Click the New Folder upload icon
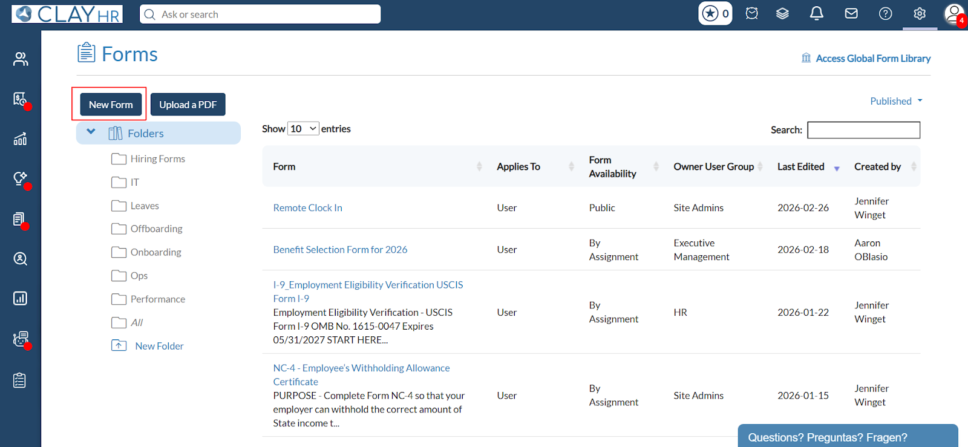The width and height of the screenshot is (968, 447). (x=119, y=345)
